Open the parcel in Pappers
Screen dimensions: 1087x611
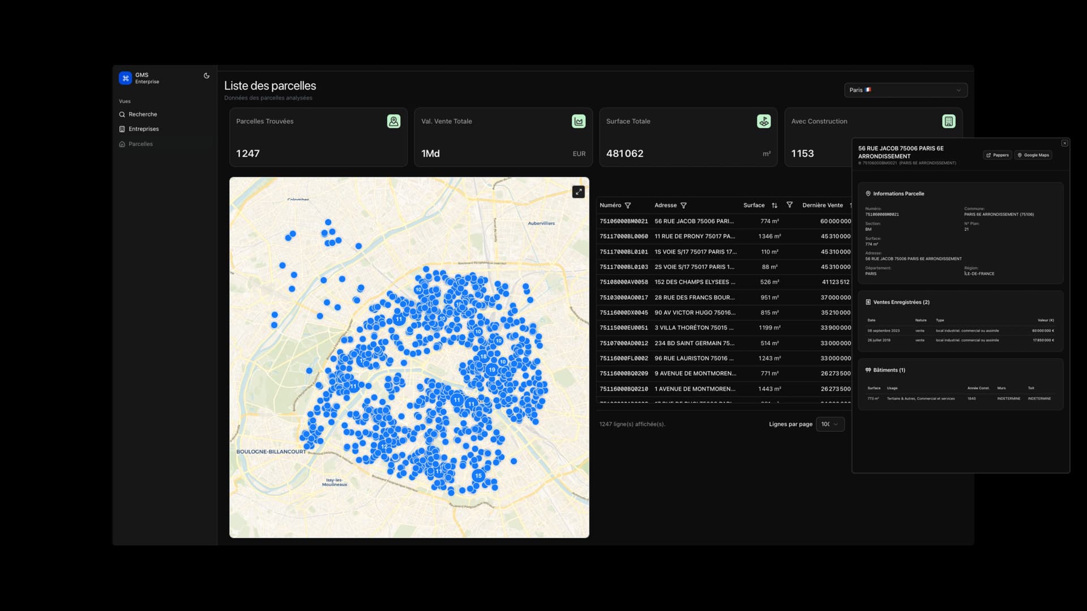[998, 155]
